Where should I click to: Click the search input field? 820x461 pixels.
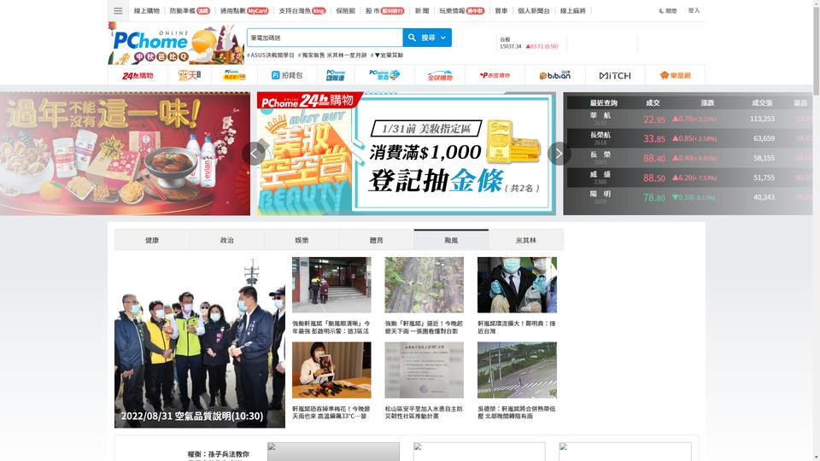point(325,38)
